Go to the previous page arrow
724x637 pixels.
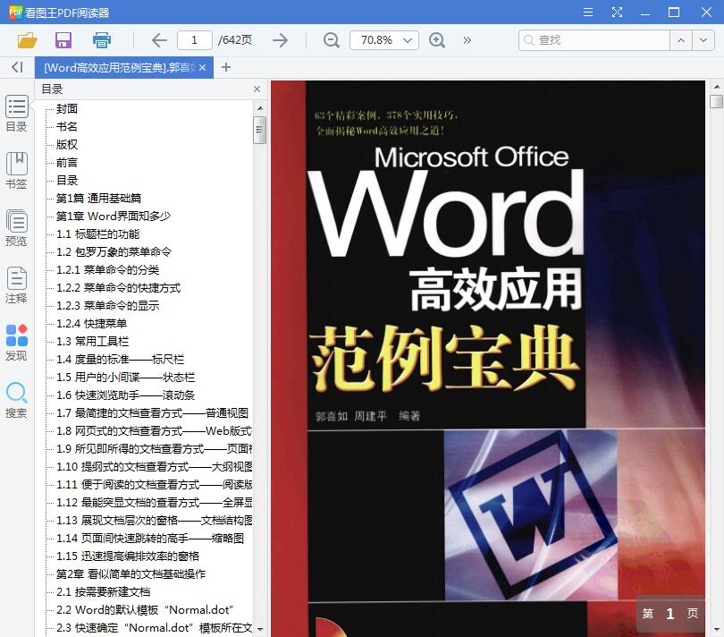click(159, 40)
